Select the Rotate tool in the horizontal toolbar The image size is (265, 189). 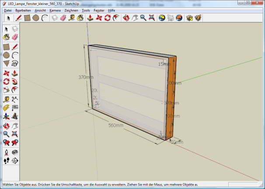coord(108,18)
